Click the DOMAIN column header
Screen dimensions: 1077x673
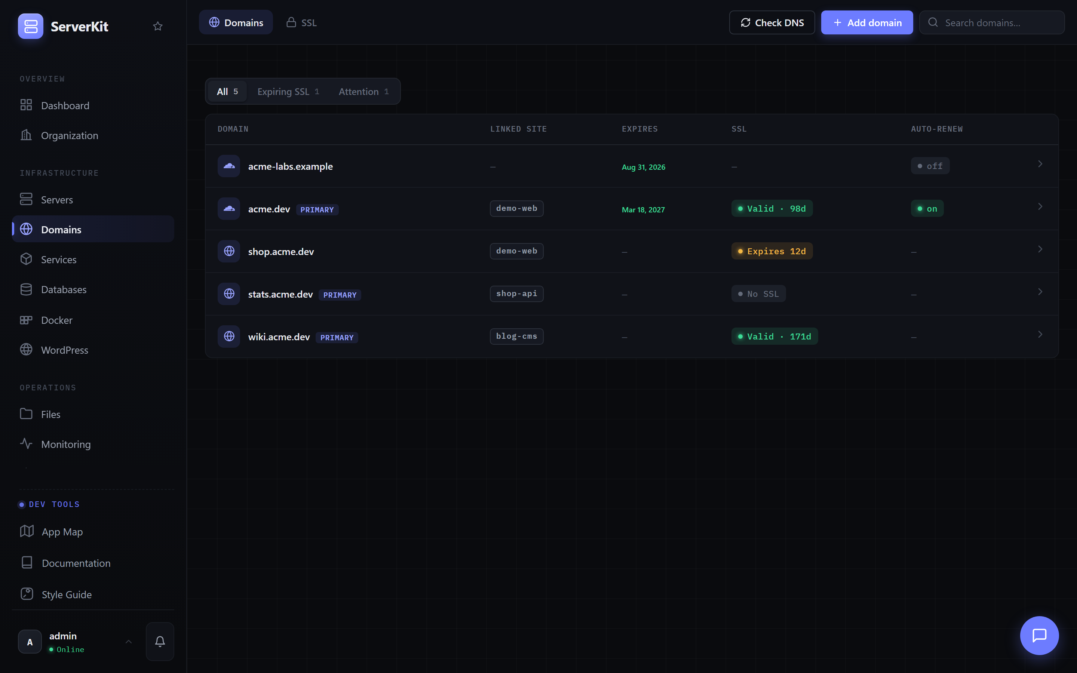pyautogui.click(x=233, y=129)
